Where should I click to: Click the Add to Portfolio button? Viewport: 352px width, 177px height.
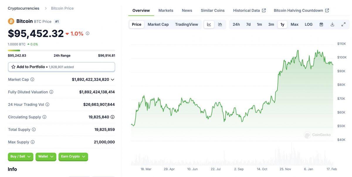61,67
